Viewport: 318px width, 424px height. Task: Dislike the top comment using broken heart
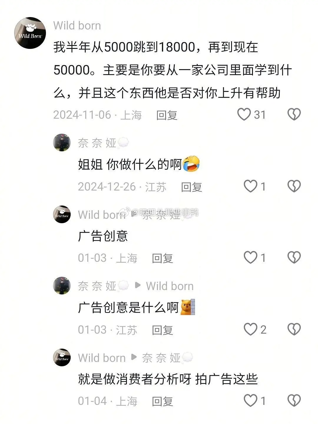(294, 114)
